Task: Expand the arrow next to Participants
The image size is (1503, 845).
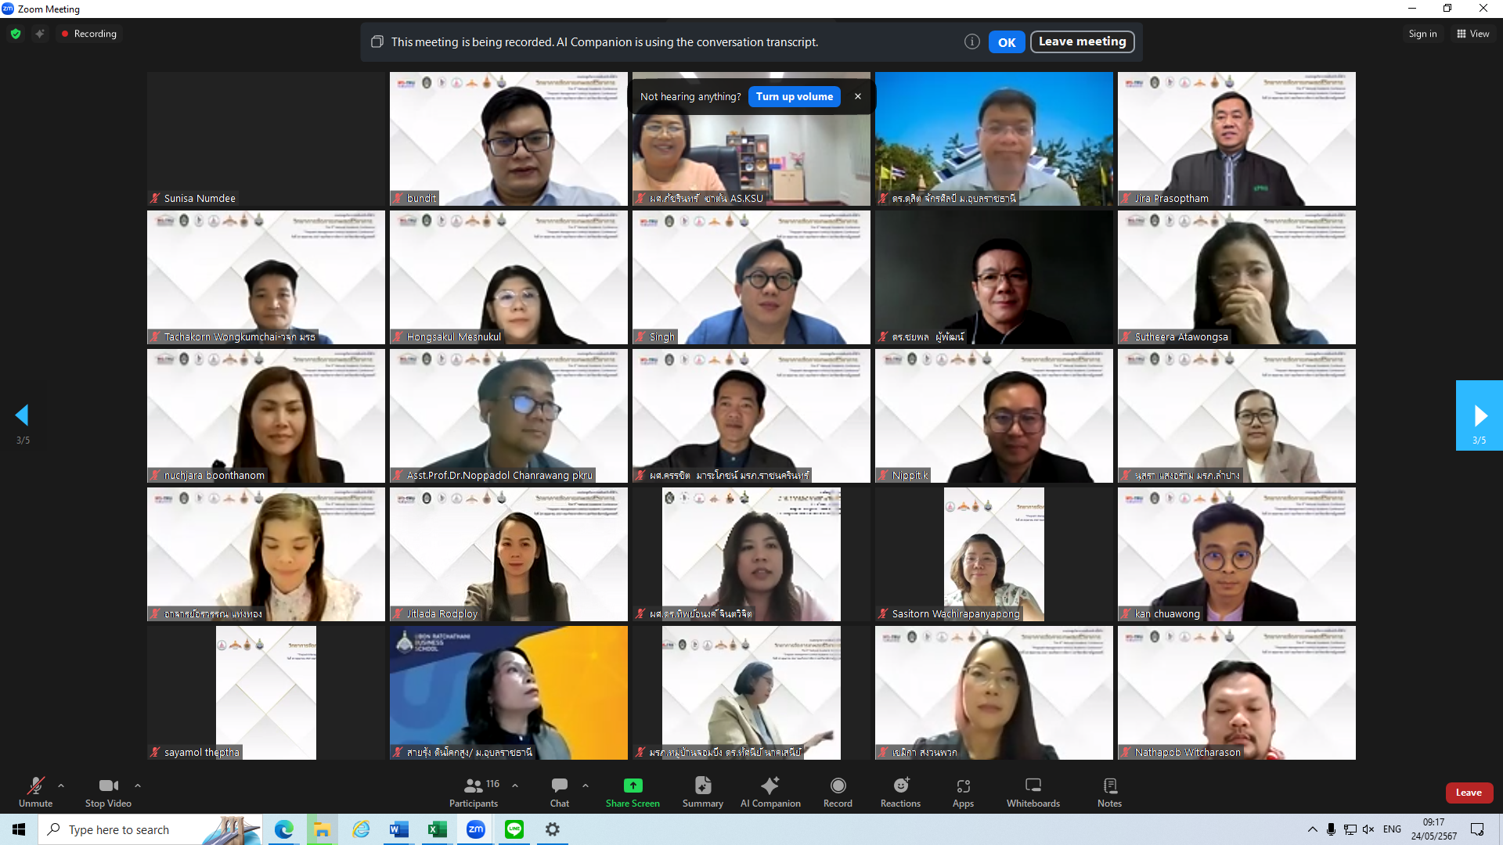Action: click(515, 786)
